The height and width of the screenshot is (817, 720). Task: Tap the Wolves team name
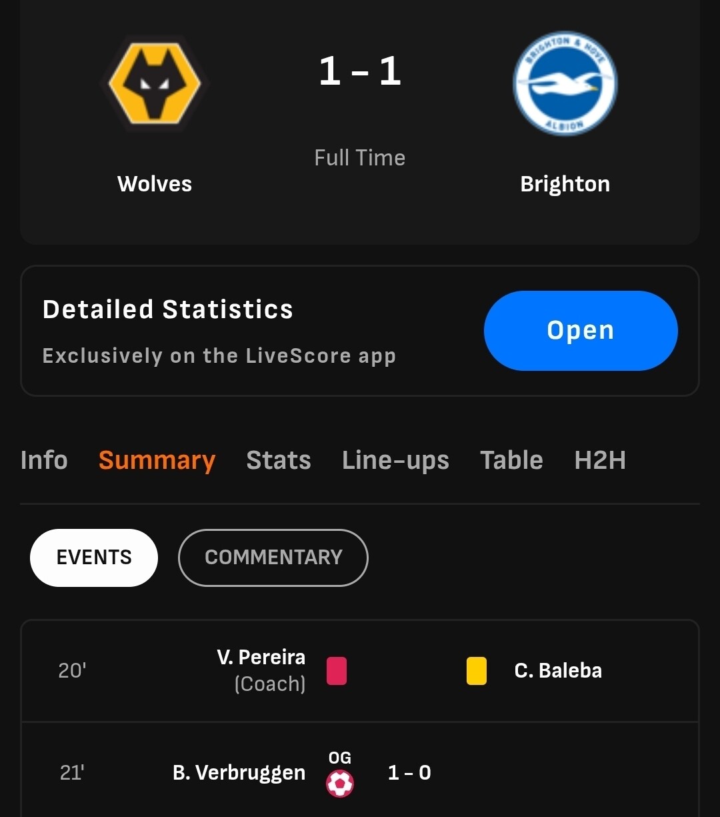155,184
